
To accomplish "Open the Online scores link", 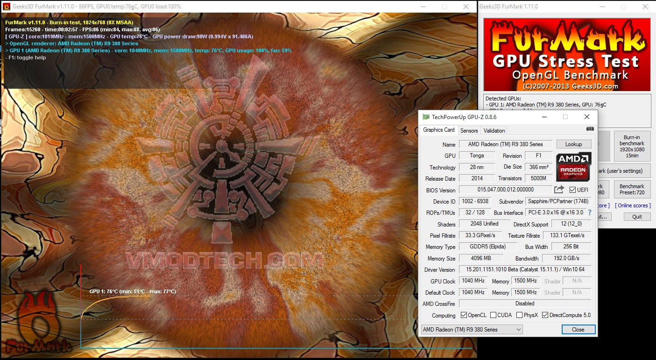I will tap(633, 205).
